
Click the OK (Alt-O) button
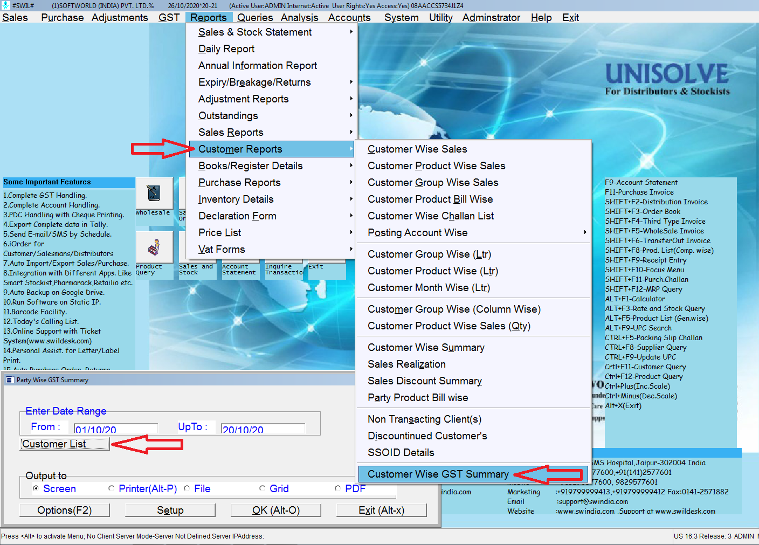point(276,510)
